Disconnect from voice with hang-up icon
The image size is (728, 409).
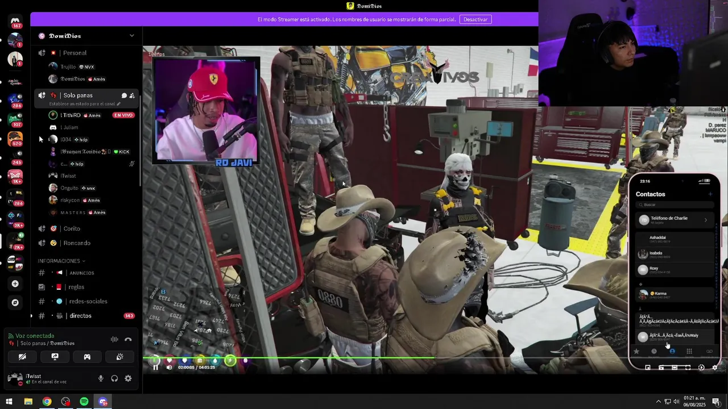[x=128, y=339]
